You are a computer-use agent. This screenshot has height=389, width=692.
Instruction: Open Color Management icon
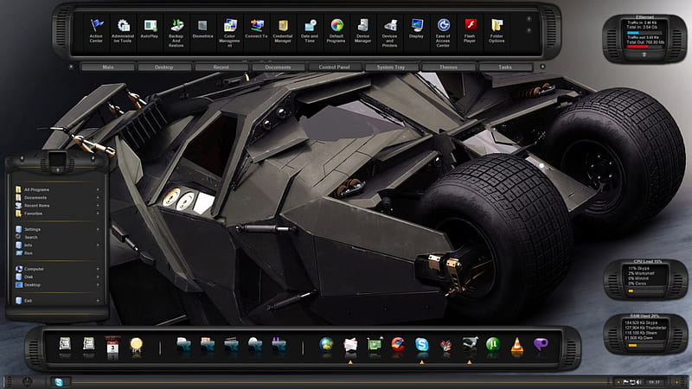pyautogui.click(x=229, y=33)
